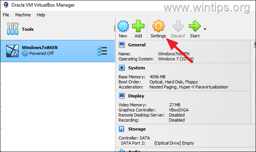This screenshot has height=152, width=256.
Task: Click the Windows 7 OS icon of the VM
Action: click(12, 51)
